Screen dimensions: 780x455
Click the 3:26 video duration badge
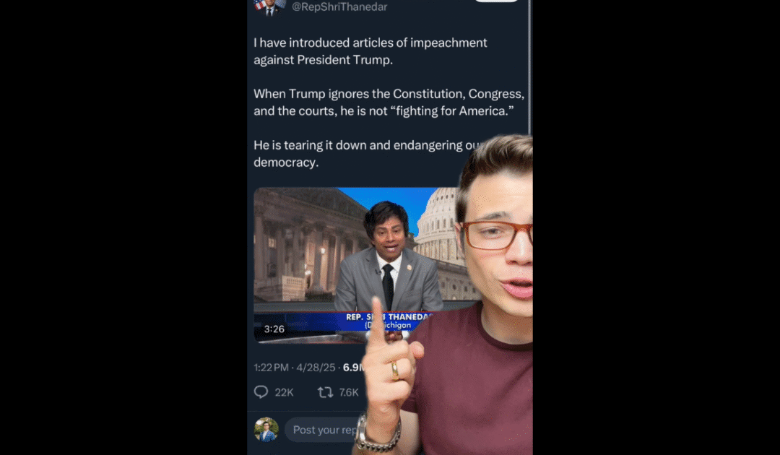coord(274,329)
